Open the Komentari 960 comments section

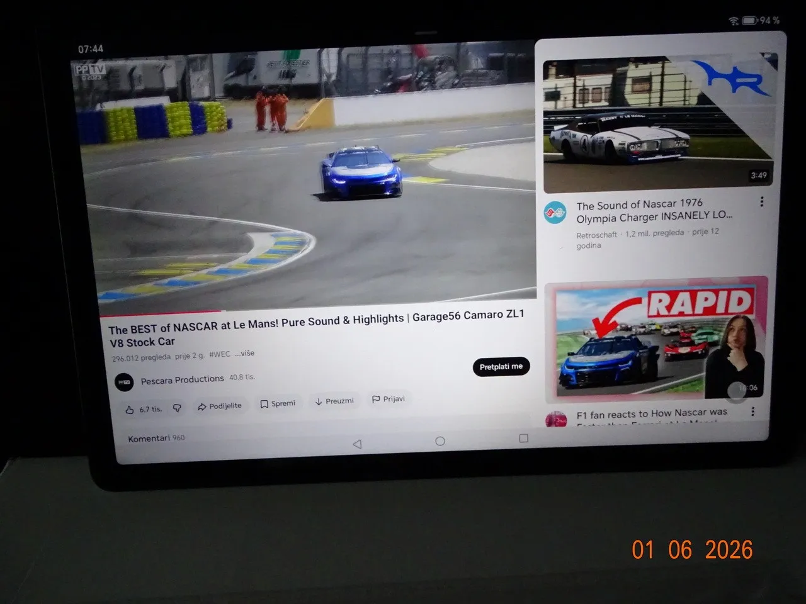[x=156, y=438]
